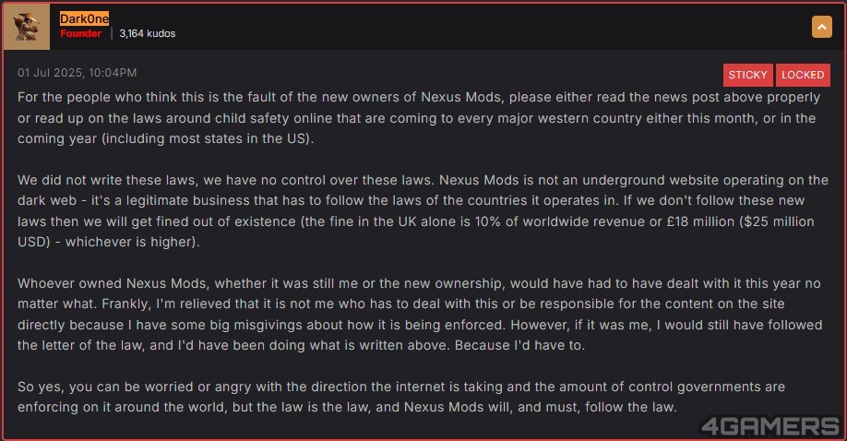This screenshot has height=441, width=847.
Task: Click the paragraph starting "Whoever owned Nexus Mods"
Action: 420,314
